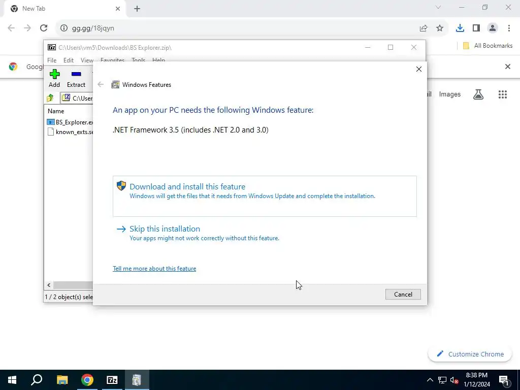Open All Bookmarks folder
This screenshot has height=390, width=520.
487,46
